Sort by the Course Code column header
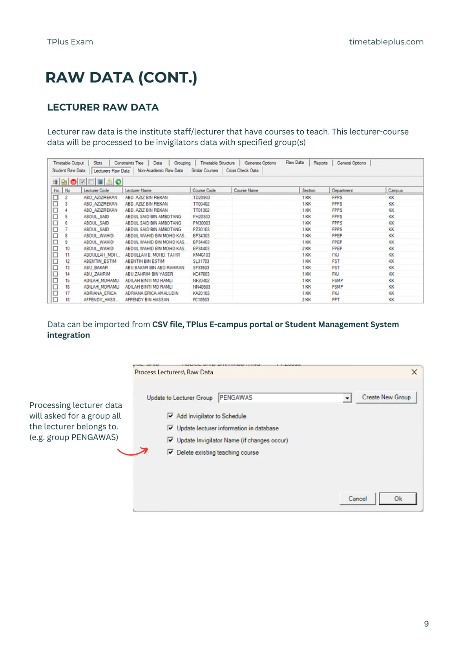Screen dimensions: 471x666 click(211, 190)
